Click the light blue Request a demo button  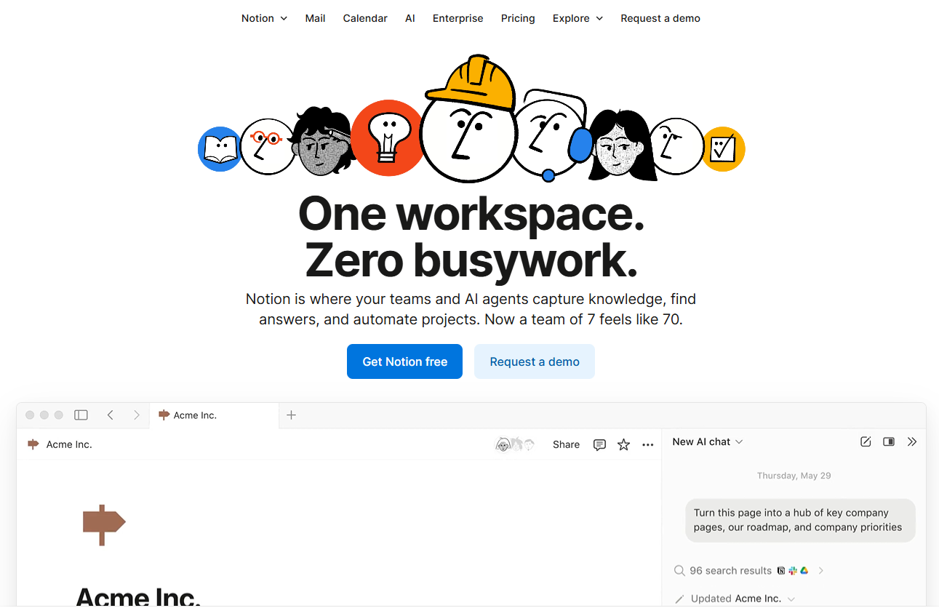pos(535,361)
